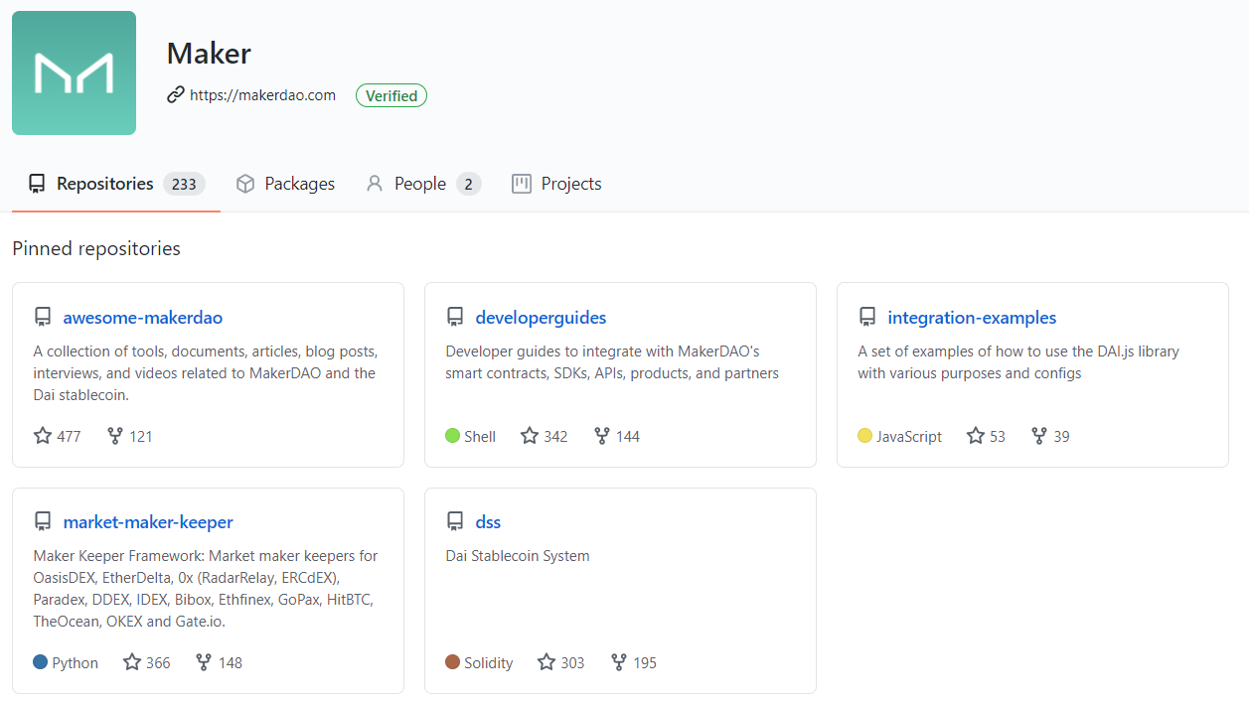1249x704 pixels.
Task: Click the Pinned repositories heading
Action: click(x=96, y=248)
